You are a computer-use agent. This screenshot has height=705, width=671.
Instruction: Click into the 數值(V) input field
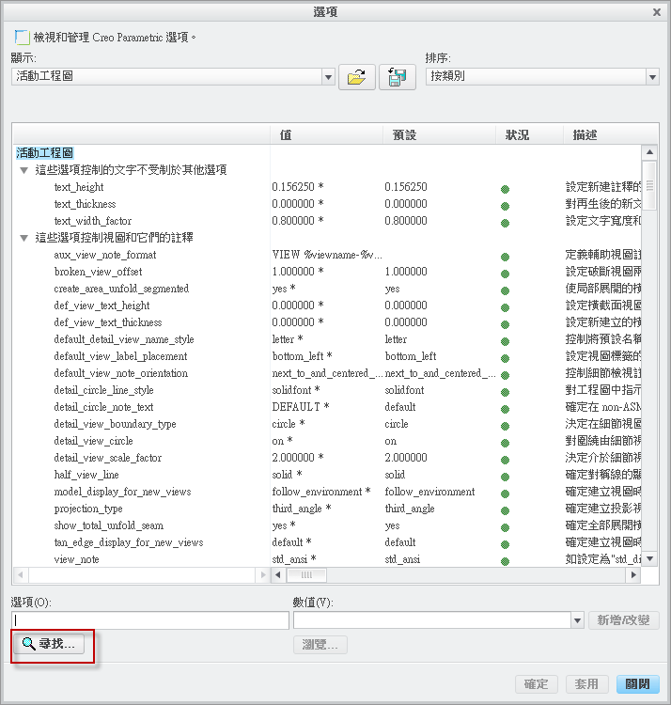432,620
